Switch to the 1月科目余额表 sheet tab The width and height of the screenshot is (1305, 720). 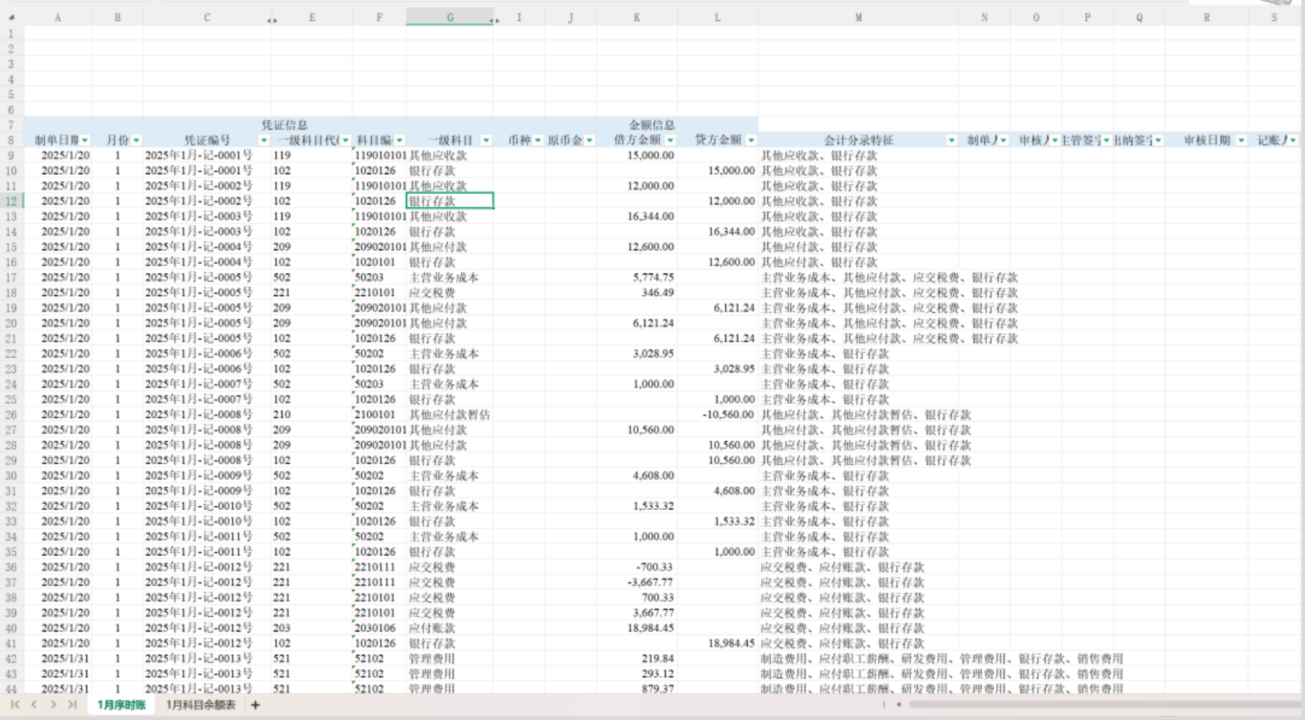click(x=201, y=705)
